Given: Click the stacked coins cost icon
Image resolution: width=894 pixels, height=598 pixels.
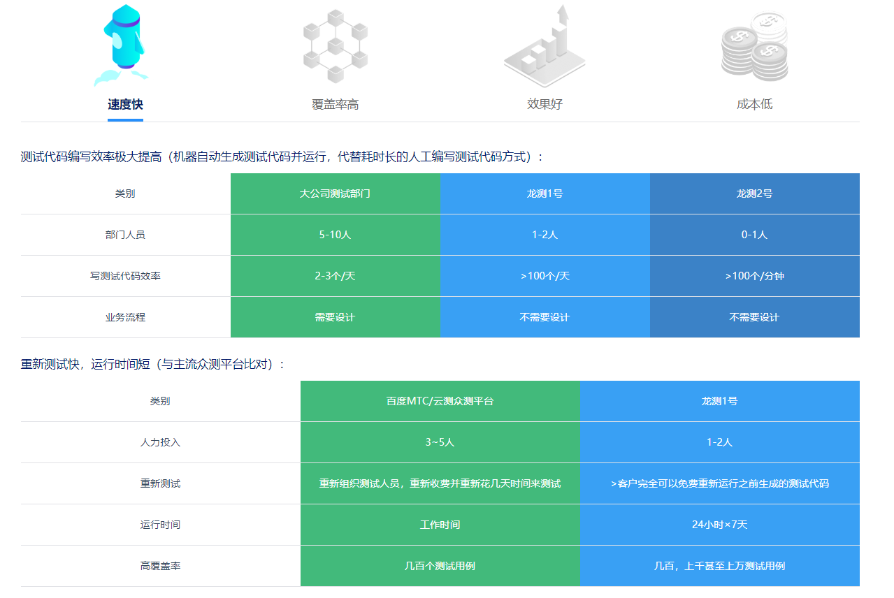Looking at the screenshot, I should (x=755, y=46).
